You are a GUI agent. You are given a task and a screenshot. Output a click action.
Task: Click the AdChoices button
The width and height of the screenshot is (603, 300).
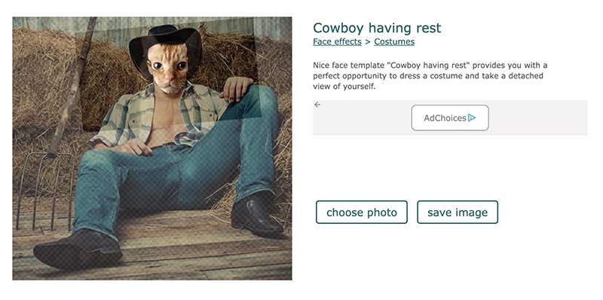tap(450, 118)
